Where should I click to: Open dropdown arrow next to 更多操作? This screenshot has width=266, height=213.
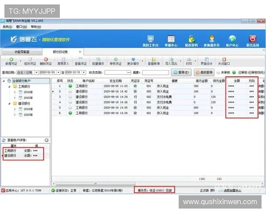142,61
